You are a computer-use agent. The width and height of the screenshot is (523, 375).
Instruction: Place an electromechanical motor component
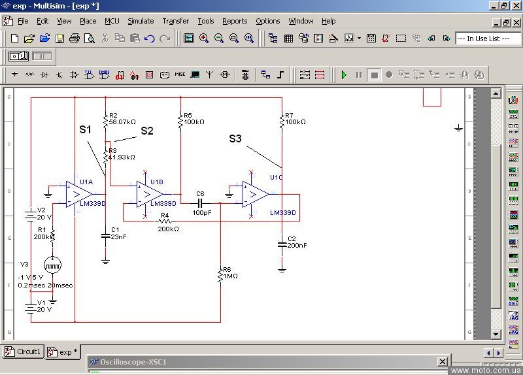[225, 74]
